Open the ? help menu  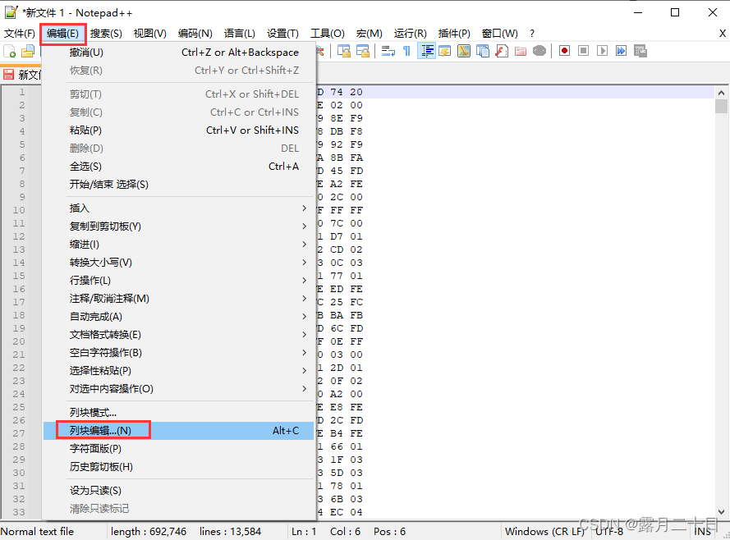531,34
